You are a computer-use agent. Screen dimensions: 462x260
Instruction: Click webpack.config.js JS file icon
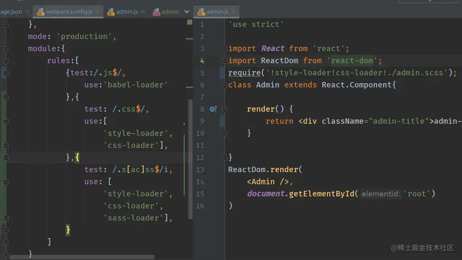41,12
